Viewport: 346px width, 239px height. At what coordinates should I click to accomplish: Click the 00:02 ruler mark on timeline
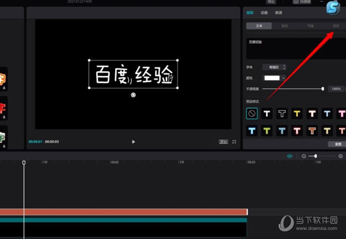tap(115, 162)
